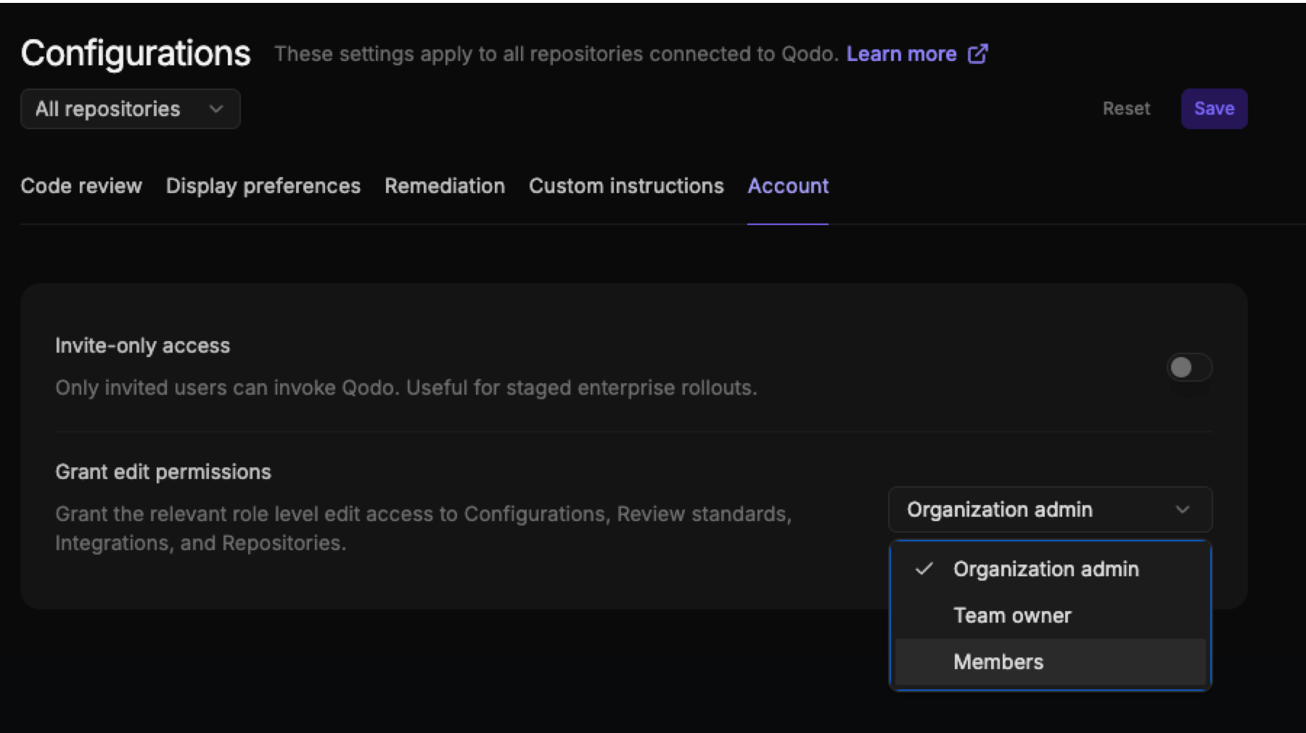Select the Custom instructions tab
The image size is (1306, 733).
click(x=626, y=186)
